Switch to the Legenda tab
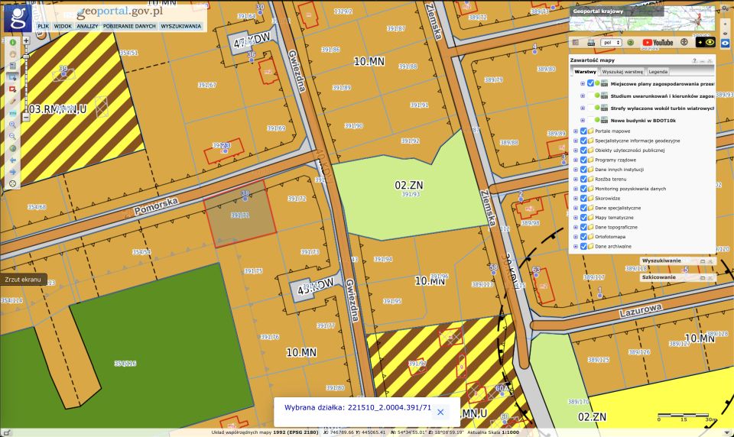This screenshot has width=734, height=437. pos(658,71)
